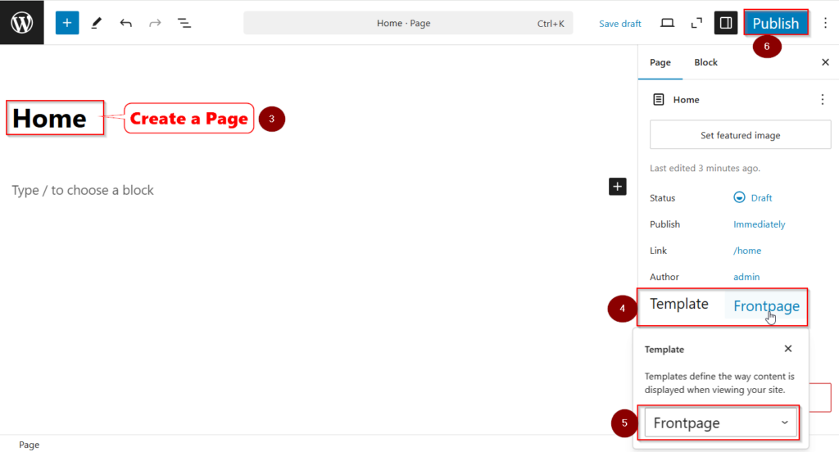Image resolution: width=839 pixels, height=452 pixels.
Task: Open the Document Overview list icon
Action: [184, 23]
